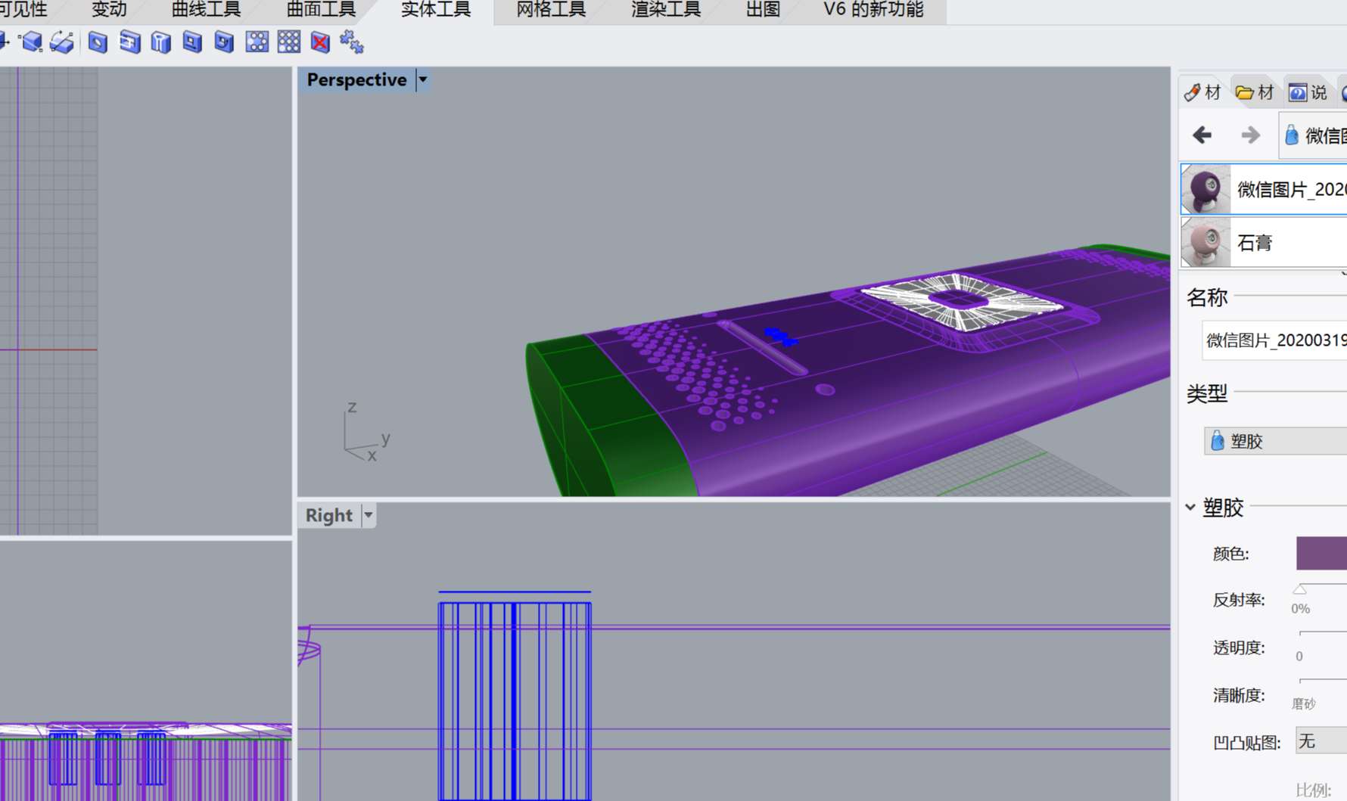Click the back arrow in materials panel
1347x801 pixels.
(1202, 135)
